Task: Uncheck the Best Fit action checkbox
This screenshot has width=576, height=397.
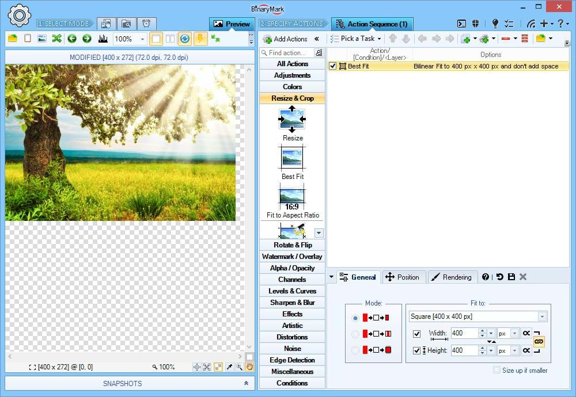Action: 333,66
